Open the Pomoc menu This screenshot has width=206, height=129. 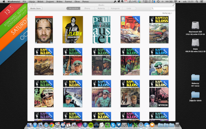(x=86, y=2)
